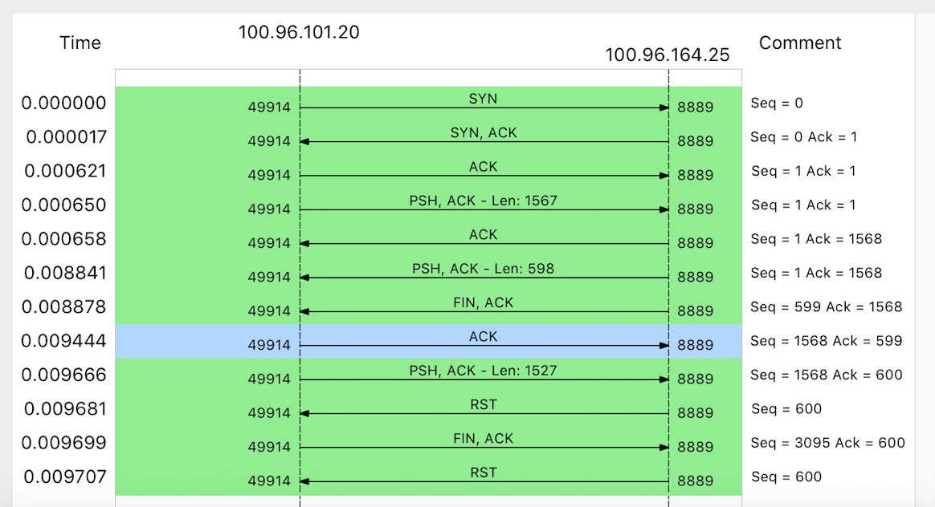The width and height of the screenshot is (935, 507).
Task: Click the Comment column header
Action: click(x=800, y=43)
